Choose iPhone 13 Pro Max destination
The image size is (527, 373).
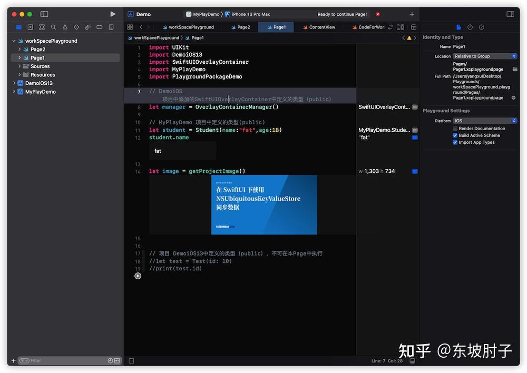(x=247, y=14)
